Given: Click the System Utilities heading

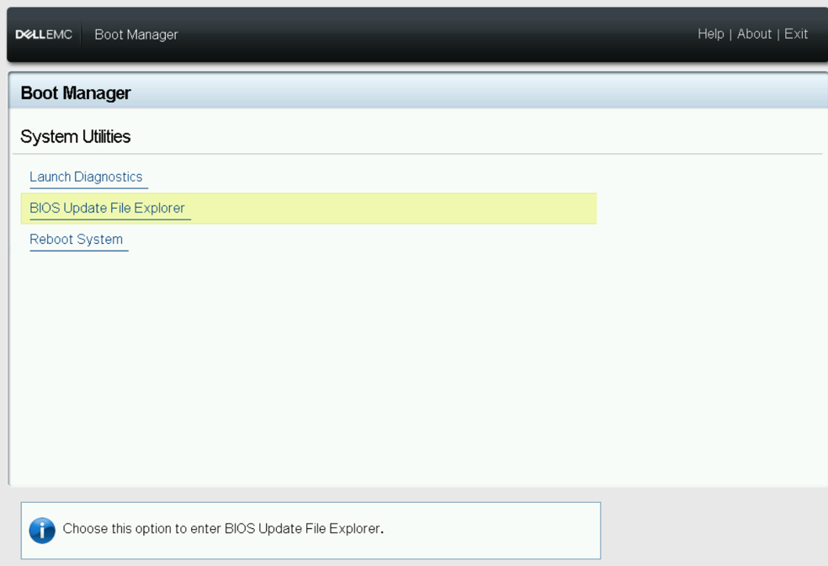Looking at the screenshot, I should (x=74, y=136).
